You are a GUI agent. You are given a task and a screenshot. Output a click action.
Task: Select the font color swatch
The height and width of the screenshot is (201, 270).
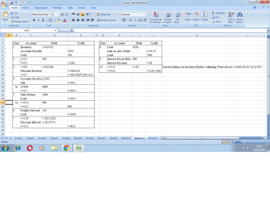pos(65,20)
